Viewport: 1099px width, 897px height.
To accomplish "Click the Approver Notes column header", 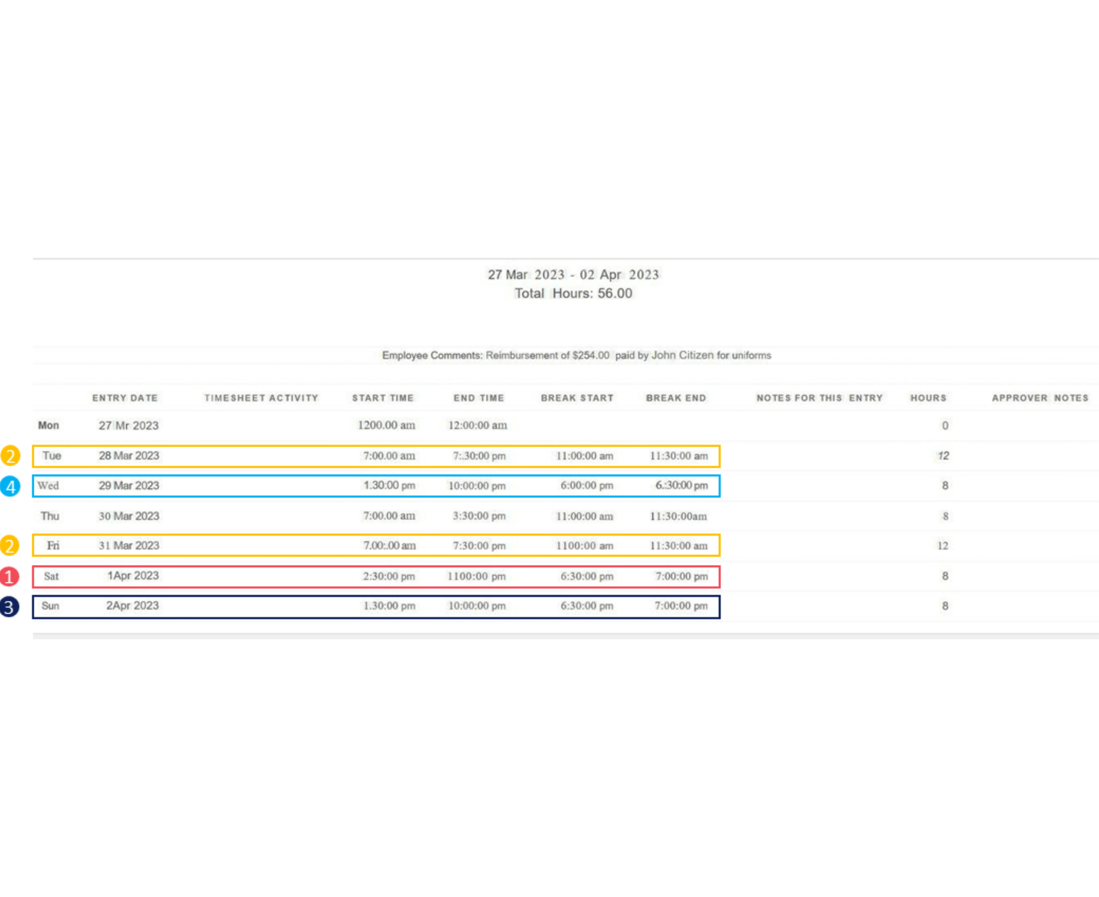I will click(x=1040, y=398).
